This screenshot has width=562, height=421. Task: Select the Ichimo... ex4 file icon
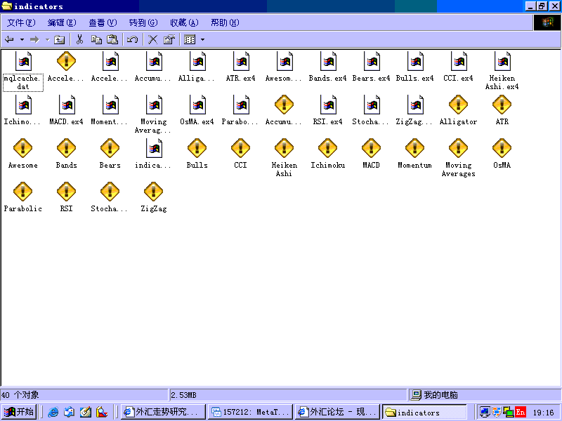[23, 105]
